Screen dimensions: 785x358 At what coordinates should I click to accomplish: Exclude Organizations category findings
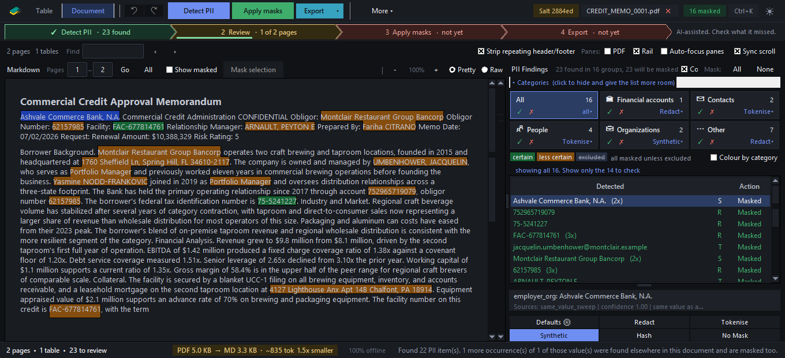[621, 141]
